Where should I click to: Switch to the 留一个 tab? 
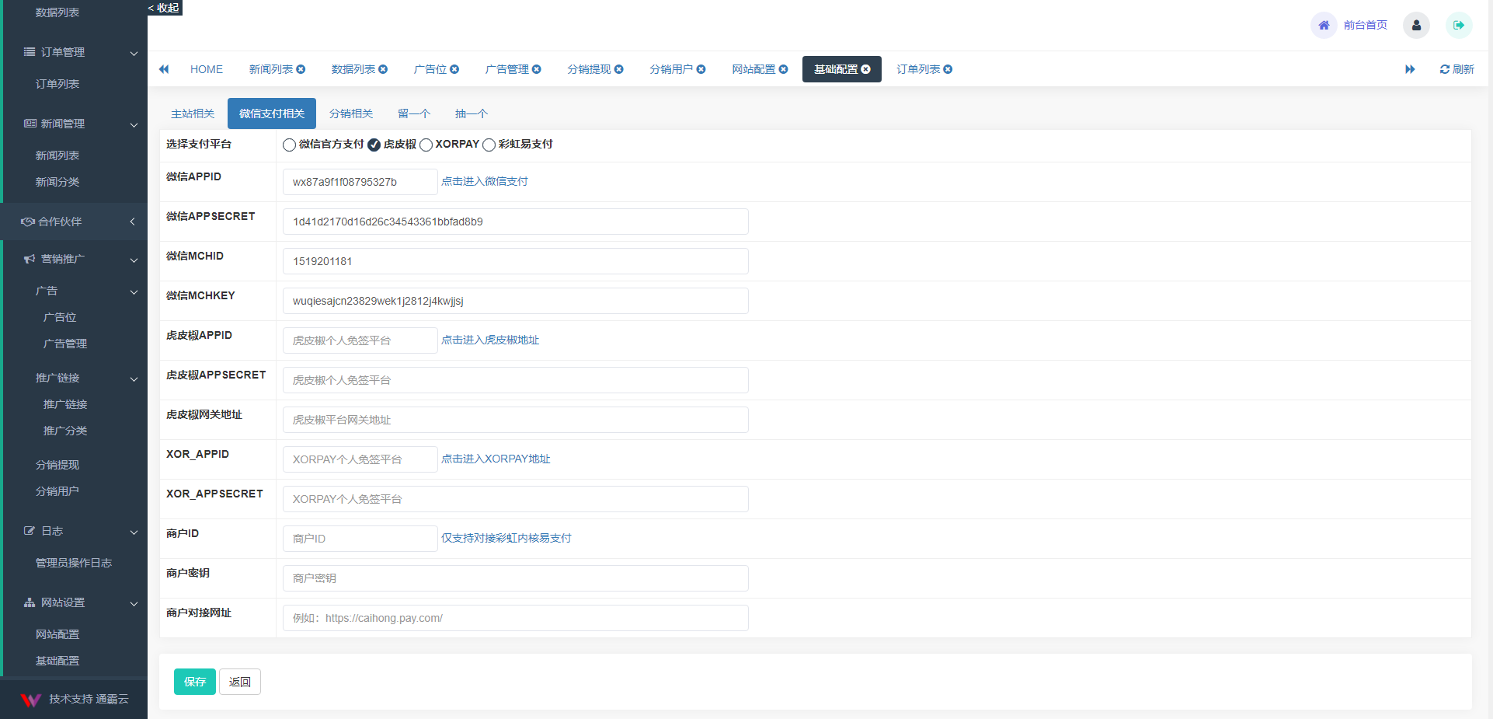click(x=414, y=113)
